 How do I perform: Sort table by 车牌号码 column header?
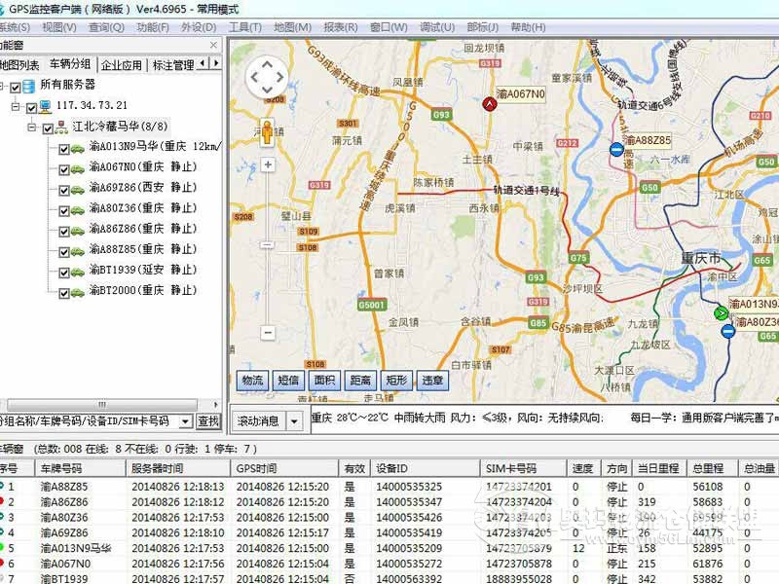[80, 468]
